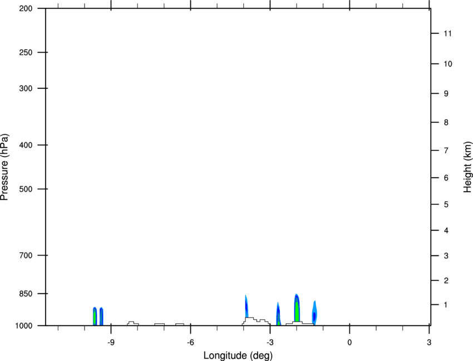
Task: Click the -9 longitude tick label
Action: [111, 343]
